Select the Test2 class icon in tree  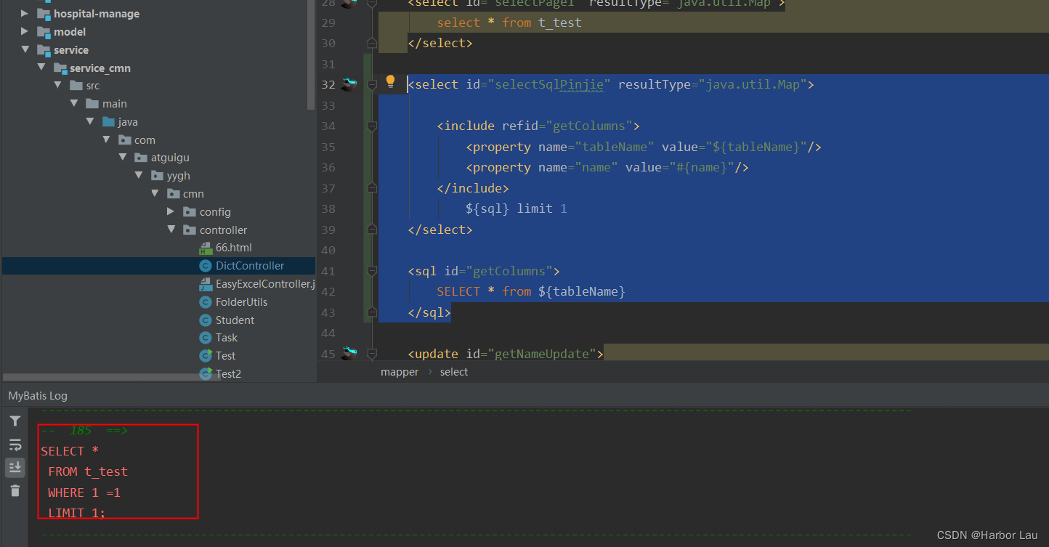coord(205,373)
